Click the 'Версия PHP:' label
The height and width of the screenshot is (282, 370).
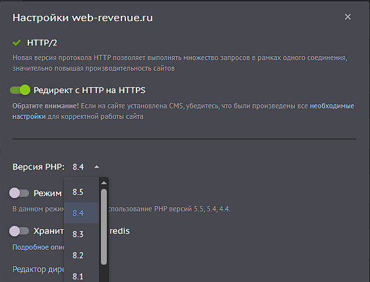pos(38,167)
